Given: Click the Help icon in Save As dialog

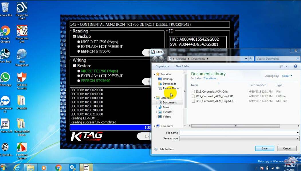Looking at the screenshot, I should click(x=296, y=66).
